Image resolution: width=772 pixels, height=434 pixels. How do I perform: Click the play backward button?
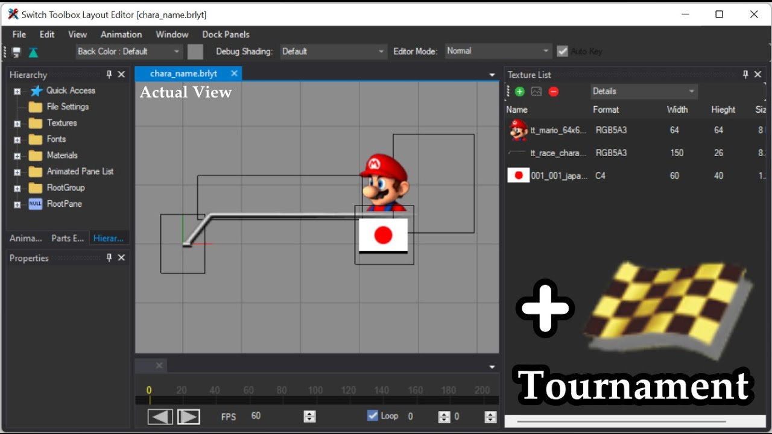160,417
